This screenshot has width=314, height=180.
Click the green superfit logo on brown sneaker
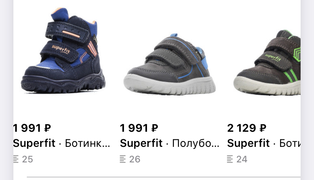(x=273, y=57)
